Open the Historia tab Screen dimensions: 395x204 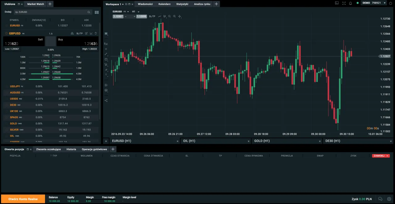[x=71, y=149]
